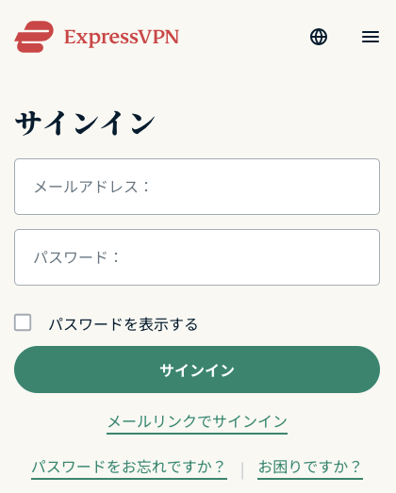Enable show password option box
This screenshot has width=396, height=493.
pos(23,322)
